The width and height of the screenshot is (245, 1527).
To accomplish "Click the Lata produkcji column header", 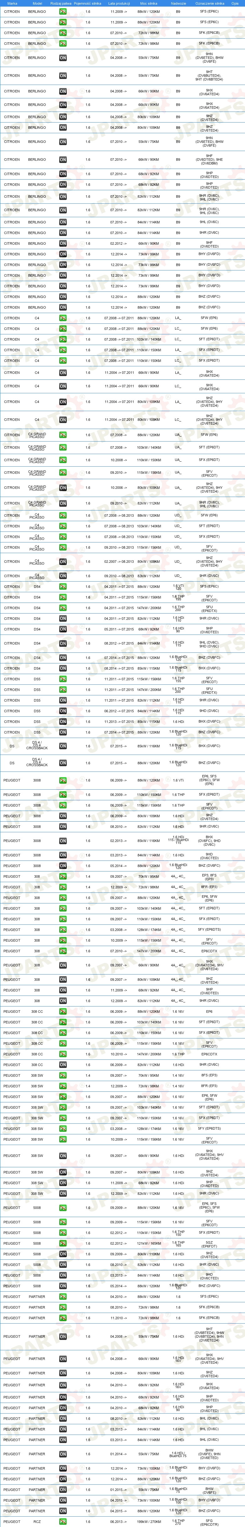I will (x=119, y=3).
